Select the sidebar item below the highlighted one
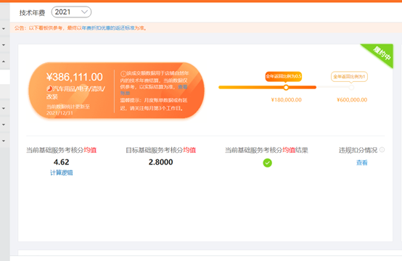Image resolution: width=402 pixels, height=261 pixels. [5, 91]
